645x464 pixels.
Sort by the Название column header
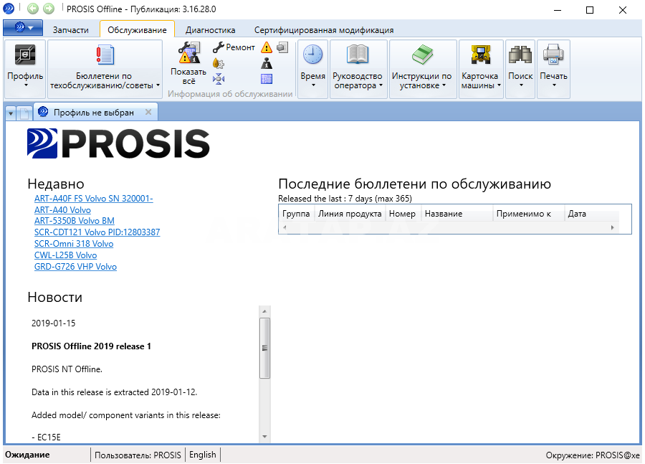(x=457, y=214)
